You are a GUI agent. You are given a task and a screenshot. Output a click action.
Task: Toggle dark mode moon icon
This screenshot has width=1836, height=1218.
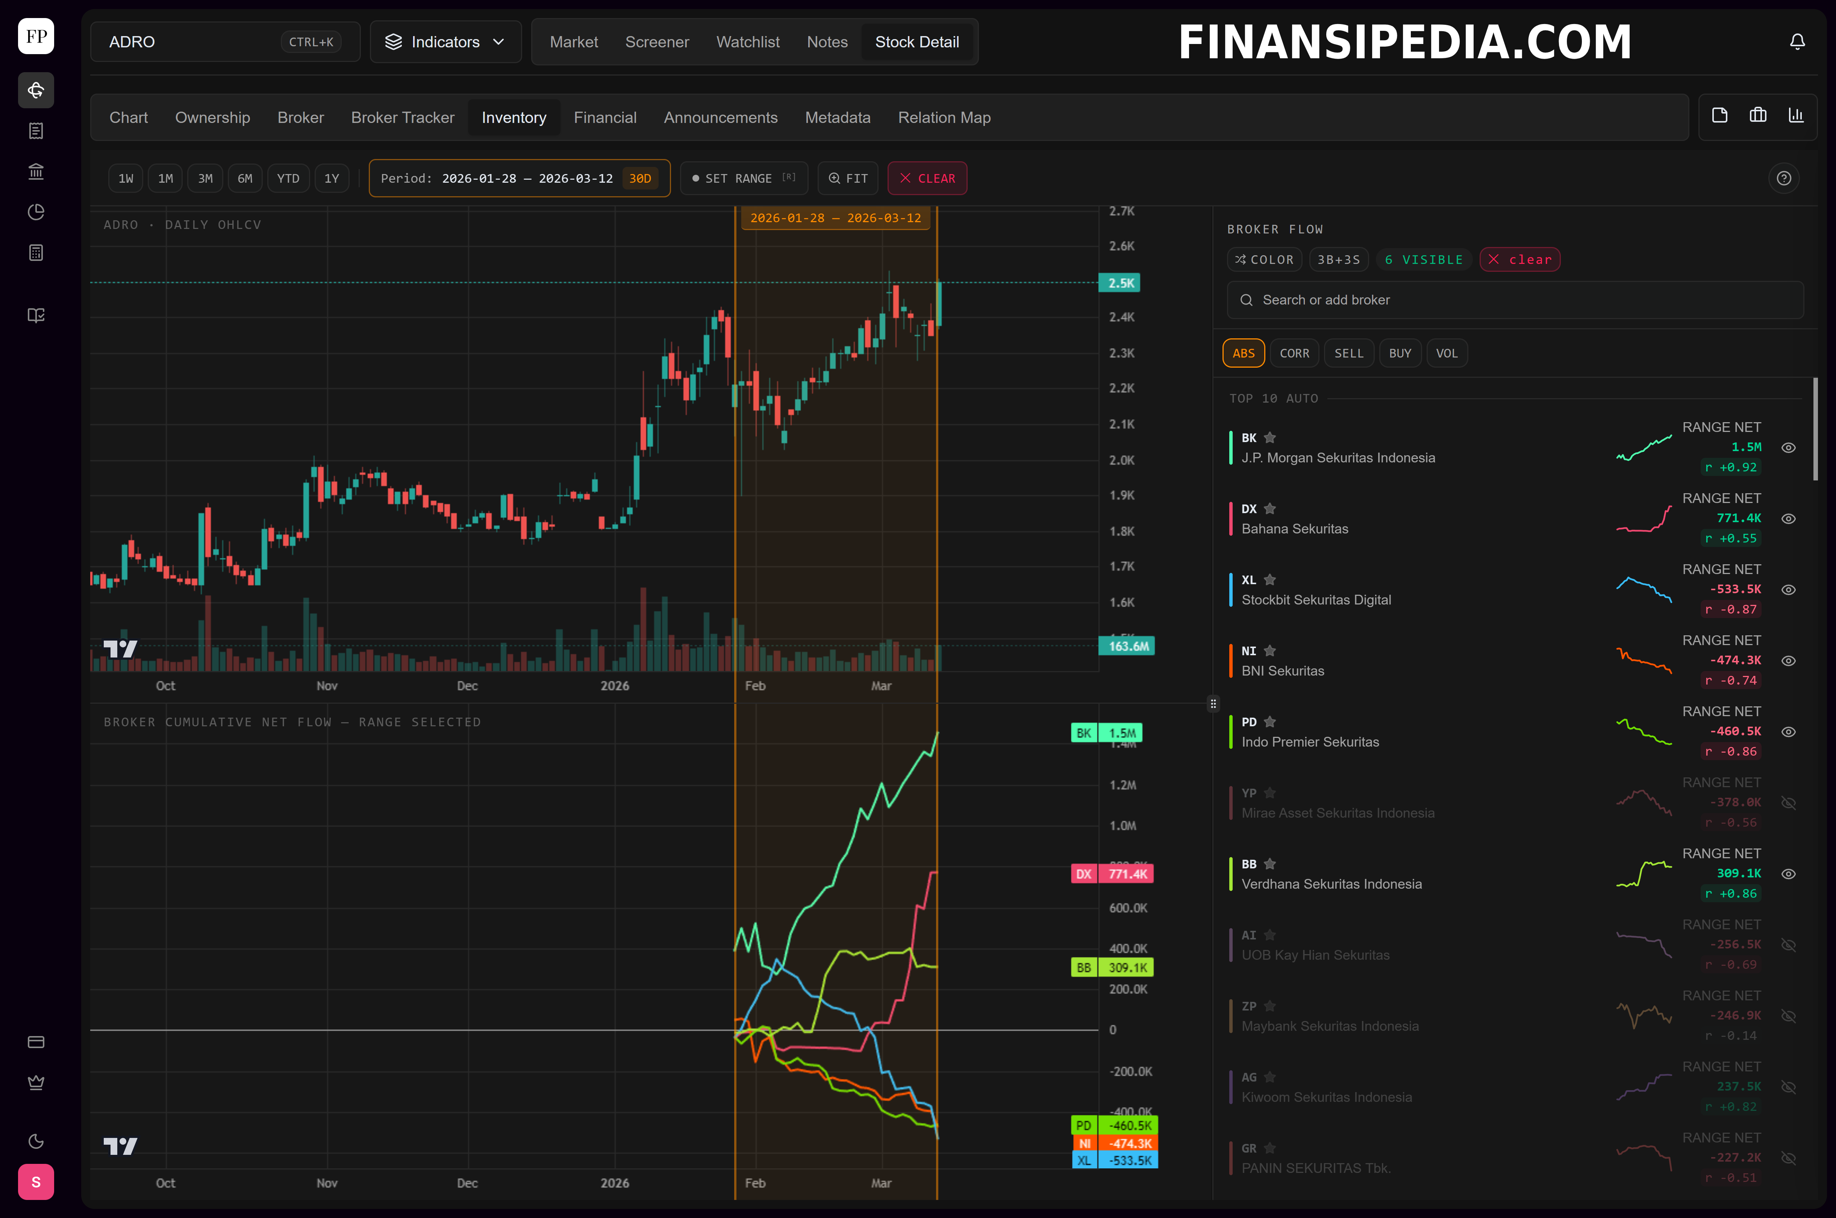click(x=36, y=1141)
